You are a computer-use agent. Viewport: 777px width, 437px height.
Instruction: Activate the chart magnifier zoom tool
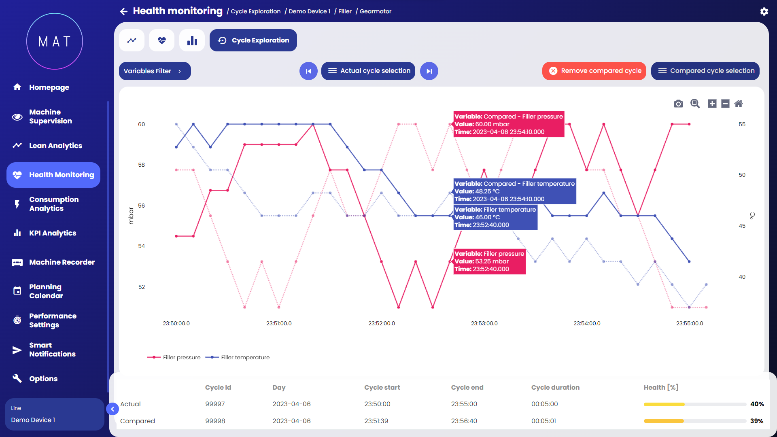tap(695, 104)
